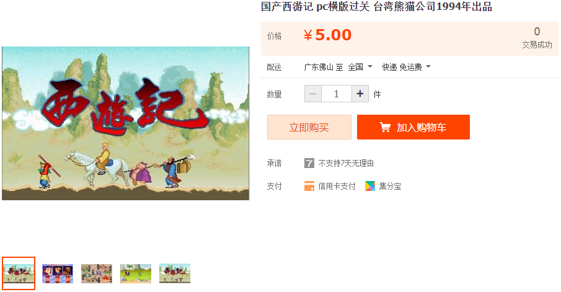Click the quantity input field
This screenshot has height=292, width=561.
click(337, 94)
